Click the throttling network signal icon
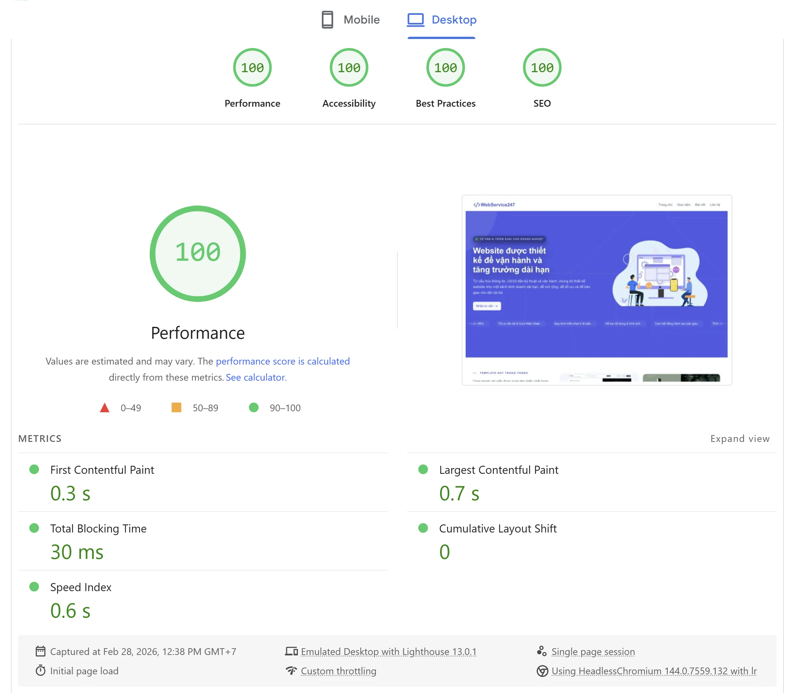 (x=291, y=670)
